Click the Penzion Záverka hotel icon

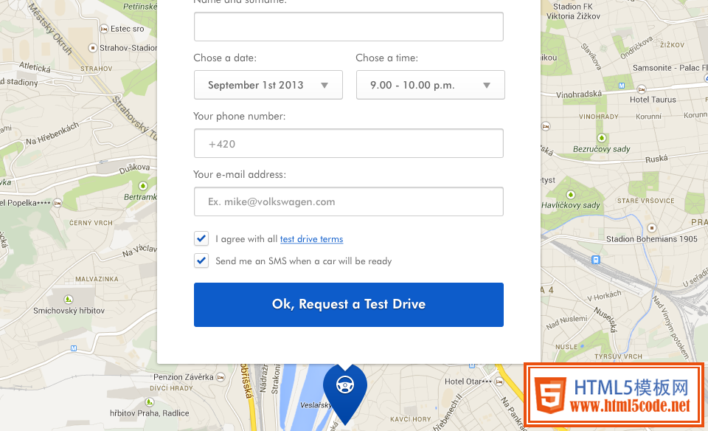[221, 377]
